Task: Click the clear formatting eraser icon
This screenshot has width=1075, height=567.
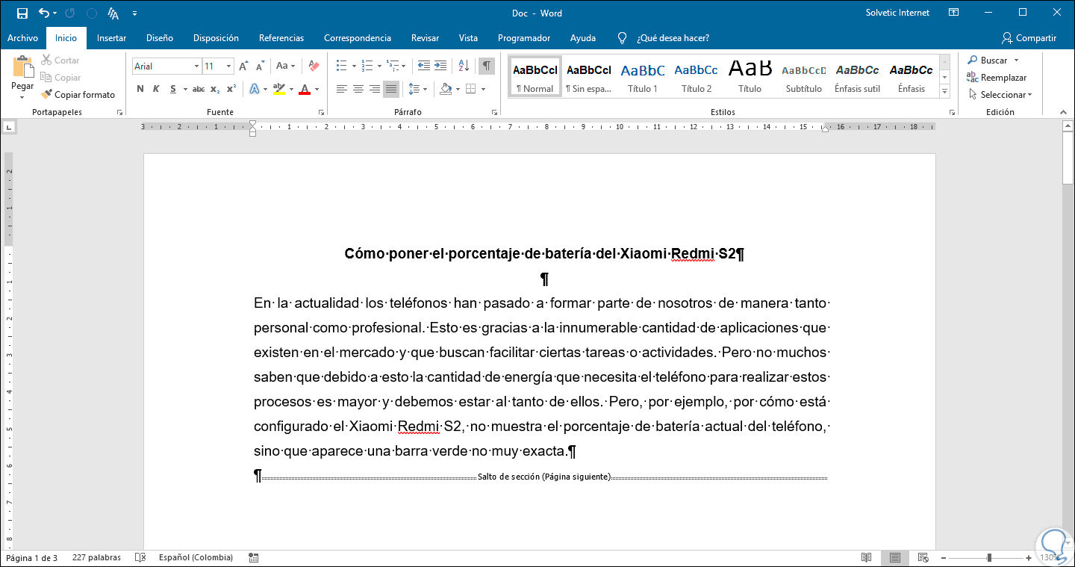Action: coord(314,66)
